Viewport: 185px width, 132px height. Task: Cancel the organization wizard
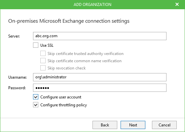pyautogui.click(x=164, y=125)
